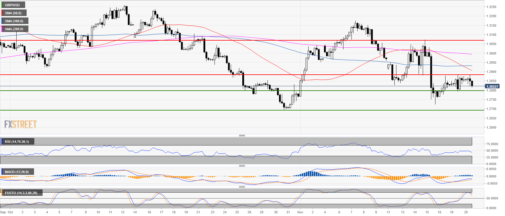Screen dimensions: 505x216
Task: Grab the divider handle between RSI and MACD
Action: [242, 166]
